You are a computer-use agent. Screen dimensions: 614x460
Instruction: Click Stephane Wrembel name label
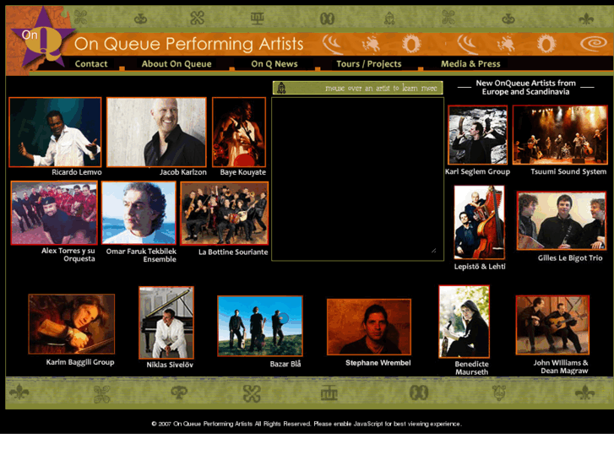point(378,363)
